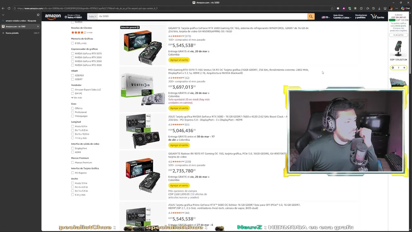This screenshot has width=412, height=232.
Task: Check the 8 GB y más checkbox
Action: [x=72, y=43]
